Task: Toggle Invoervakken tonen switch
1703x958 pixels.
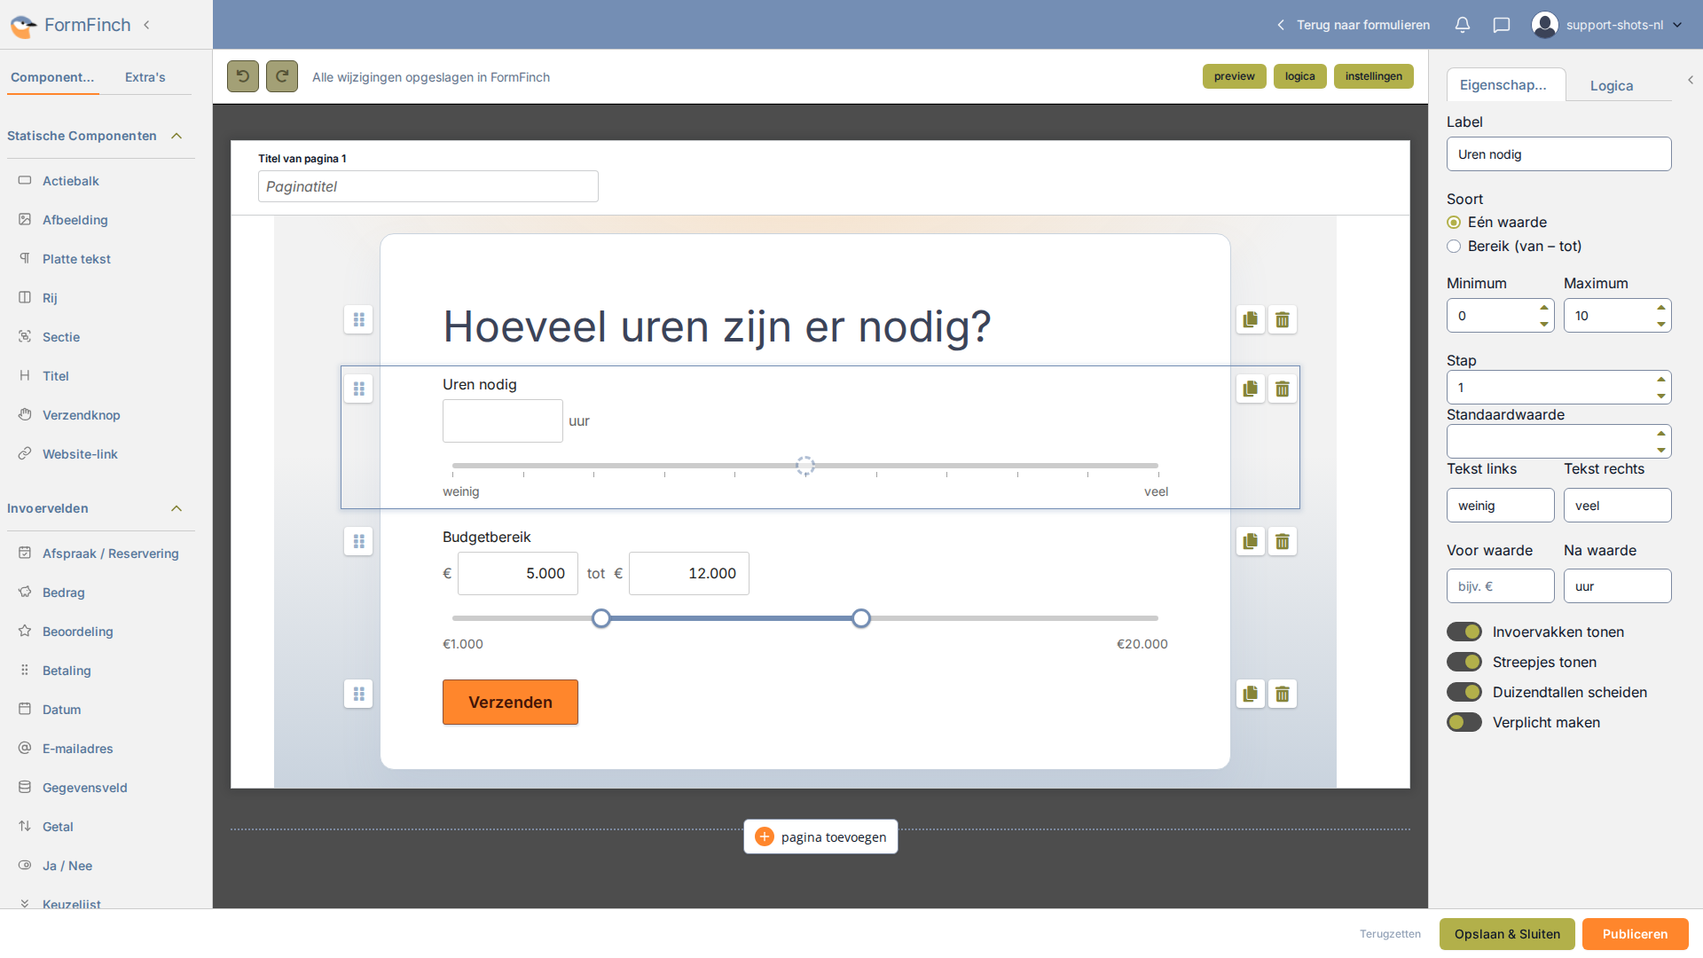Action: point(1464,632)
